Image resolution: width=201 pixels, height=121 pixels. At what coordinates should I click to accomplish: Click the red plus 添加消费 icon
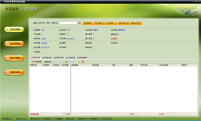[x=33, y=62]
